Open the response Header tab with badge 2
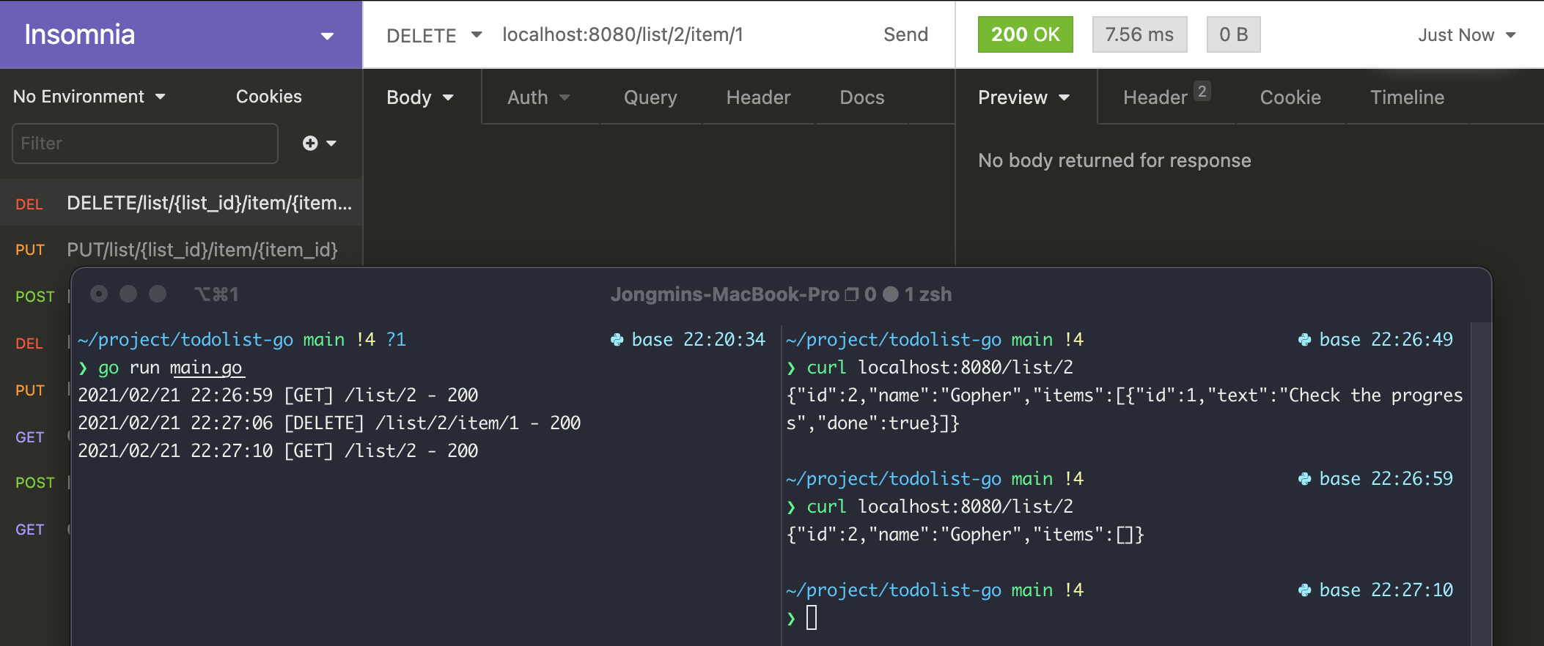Screen dimensions: 1544x646 (1166, 96)
